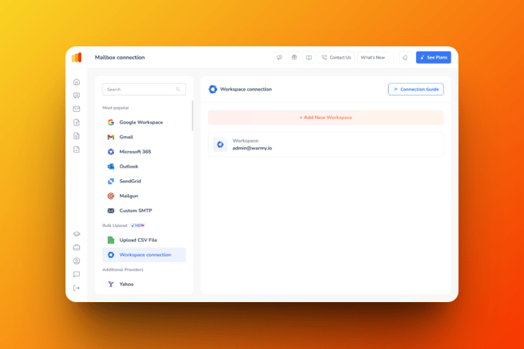The height and width of the screenshot is (349, 524).
Task: Click the open book icon in header
Action: (x=309, y=58)
